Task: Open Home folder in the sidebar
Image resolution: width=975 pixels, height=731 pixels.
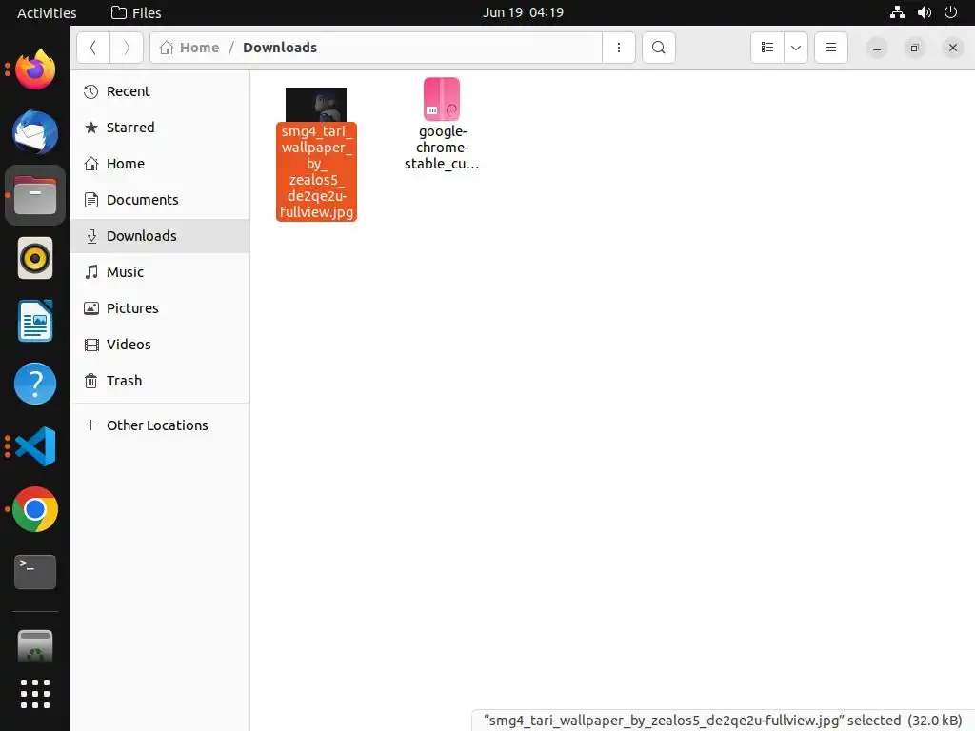Action: click(x=160, y=164)
